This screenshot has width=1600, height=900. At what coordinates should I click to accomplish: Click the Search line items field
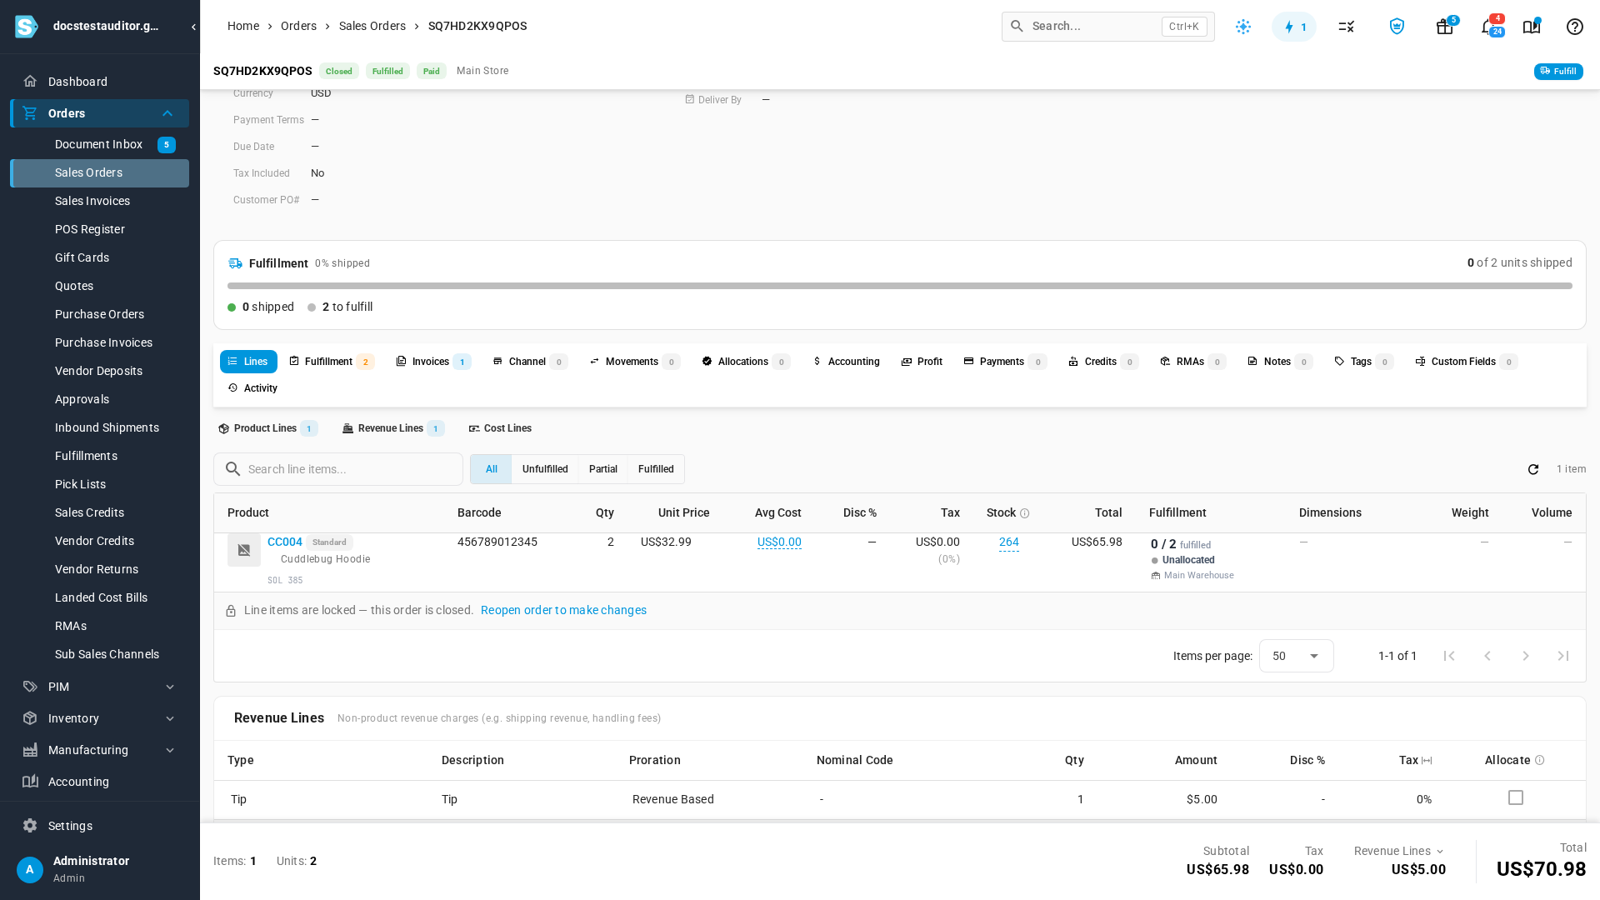[338, 469]
